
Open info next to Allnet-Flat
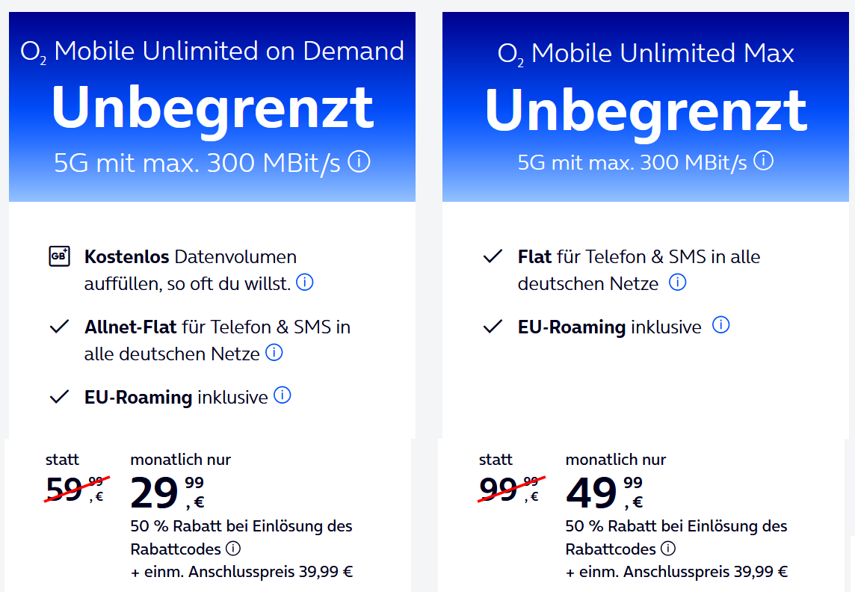[x=274, y=352]
